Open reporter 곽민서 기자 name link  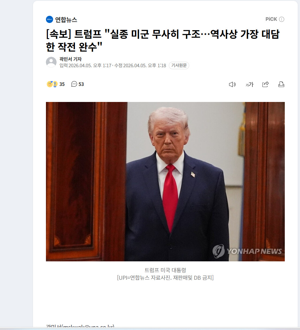pyautogui.click(x=70, y=59)
